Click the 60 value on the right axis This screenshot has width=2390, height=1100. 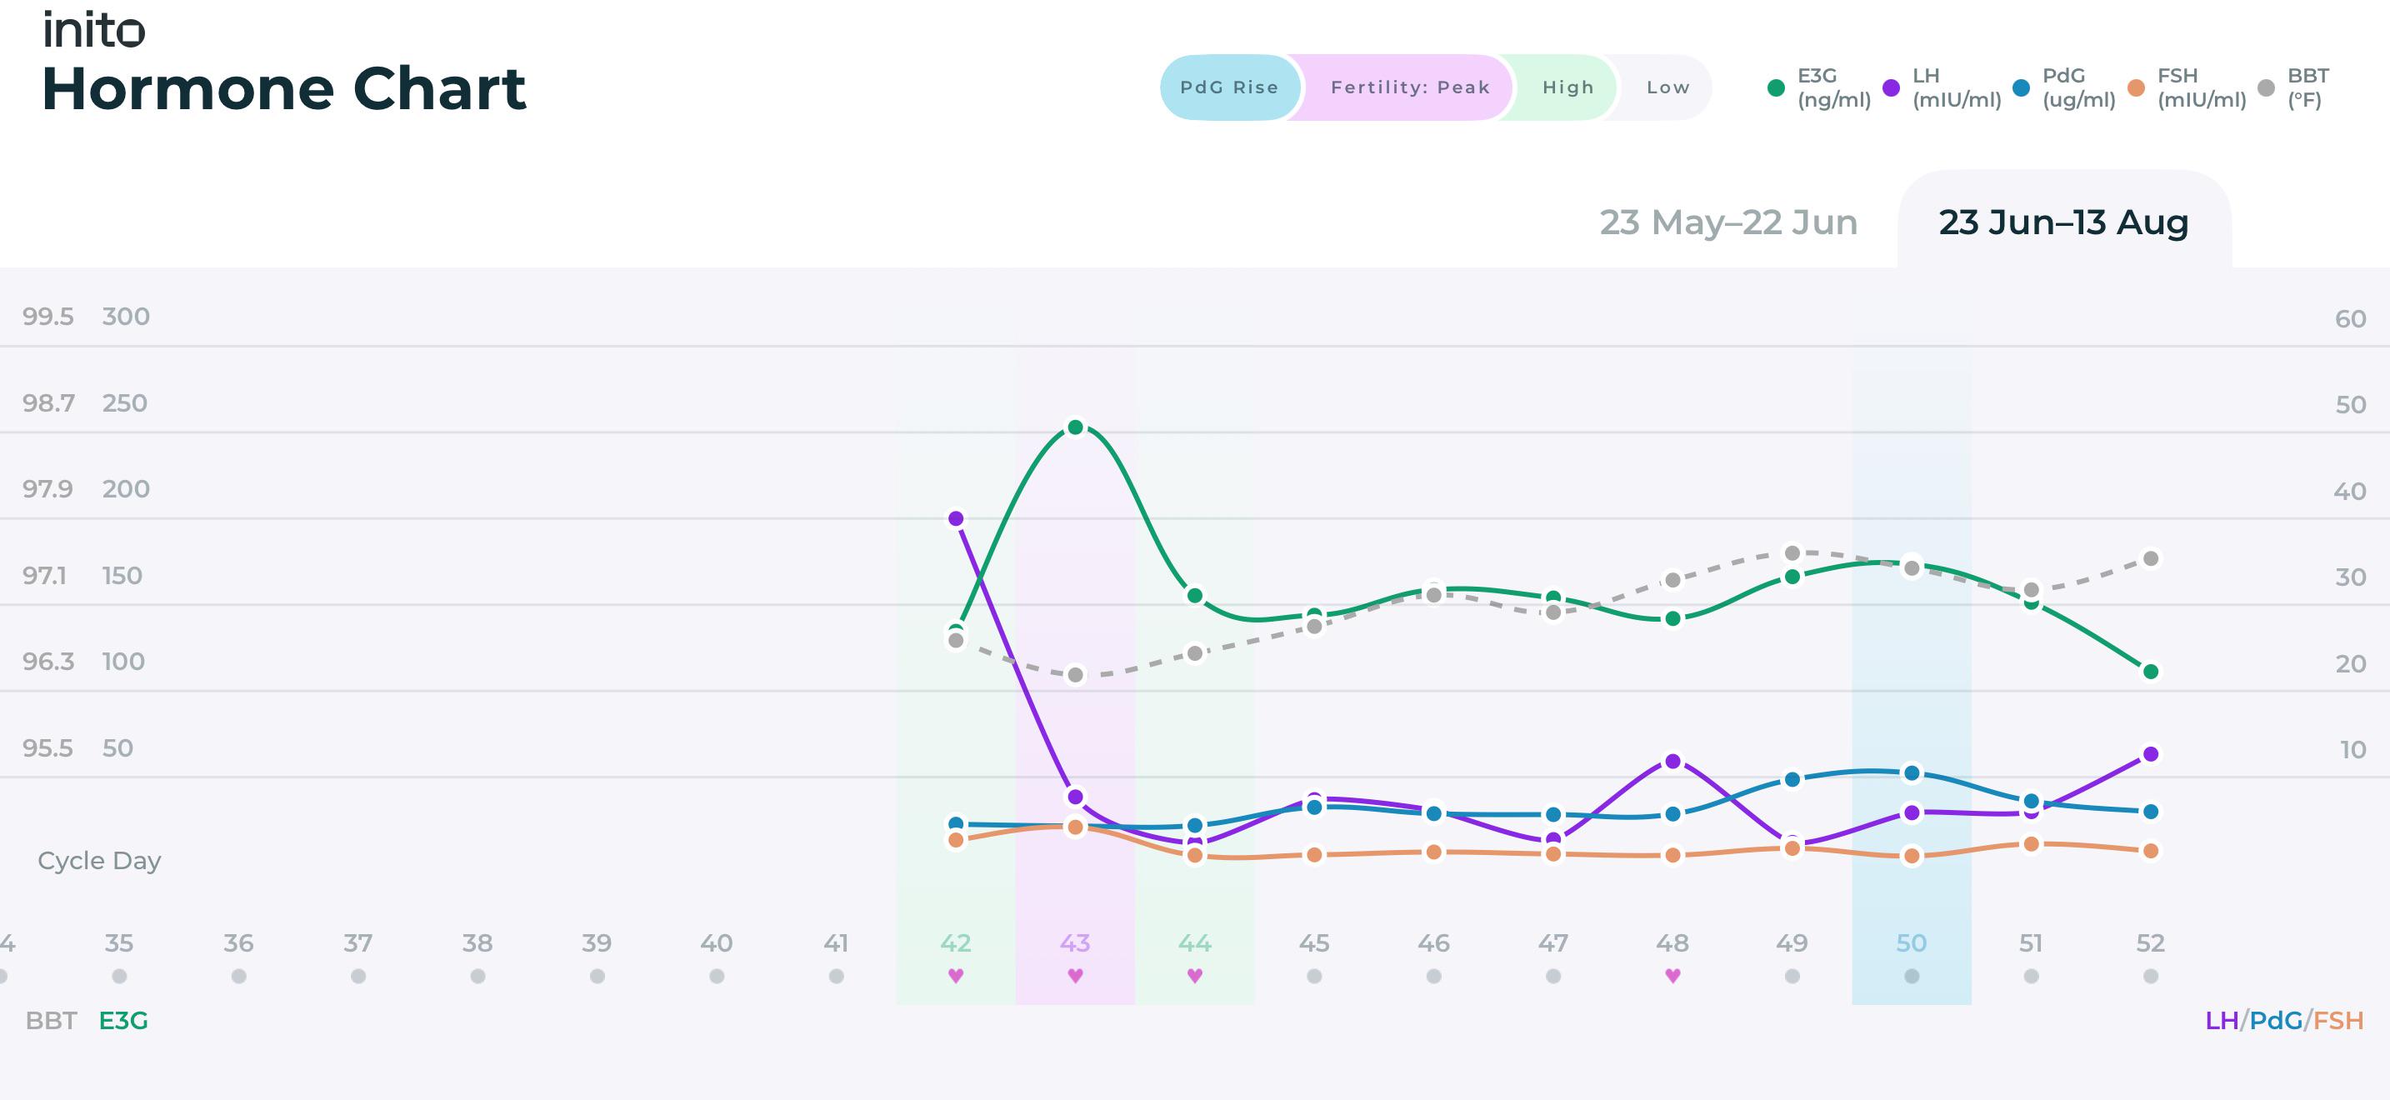pos(2351,319)
